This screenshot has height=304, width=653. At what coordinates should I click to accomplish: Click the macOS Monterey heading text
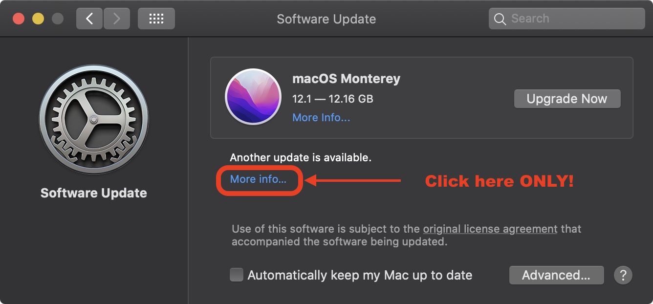pos(346,79)
